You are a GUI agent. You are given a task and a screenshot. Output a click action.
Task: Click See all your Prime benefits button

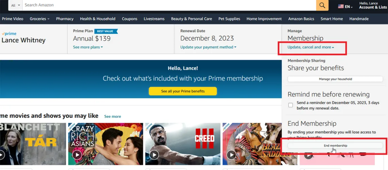click(183, 91)
